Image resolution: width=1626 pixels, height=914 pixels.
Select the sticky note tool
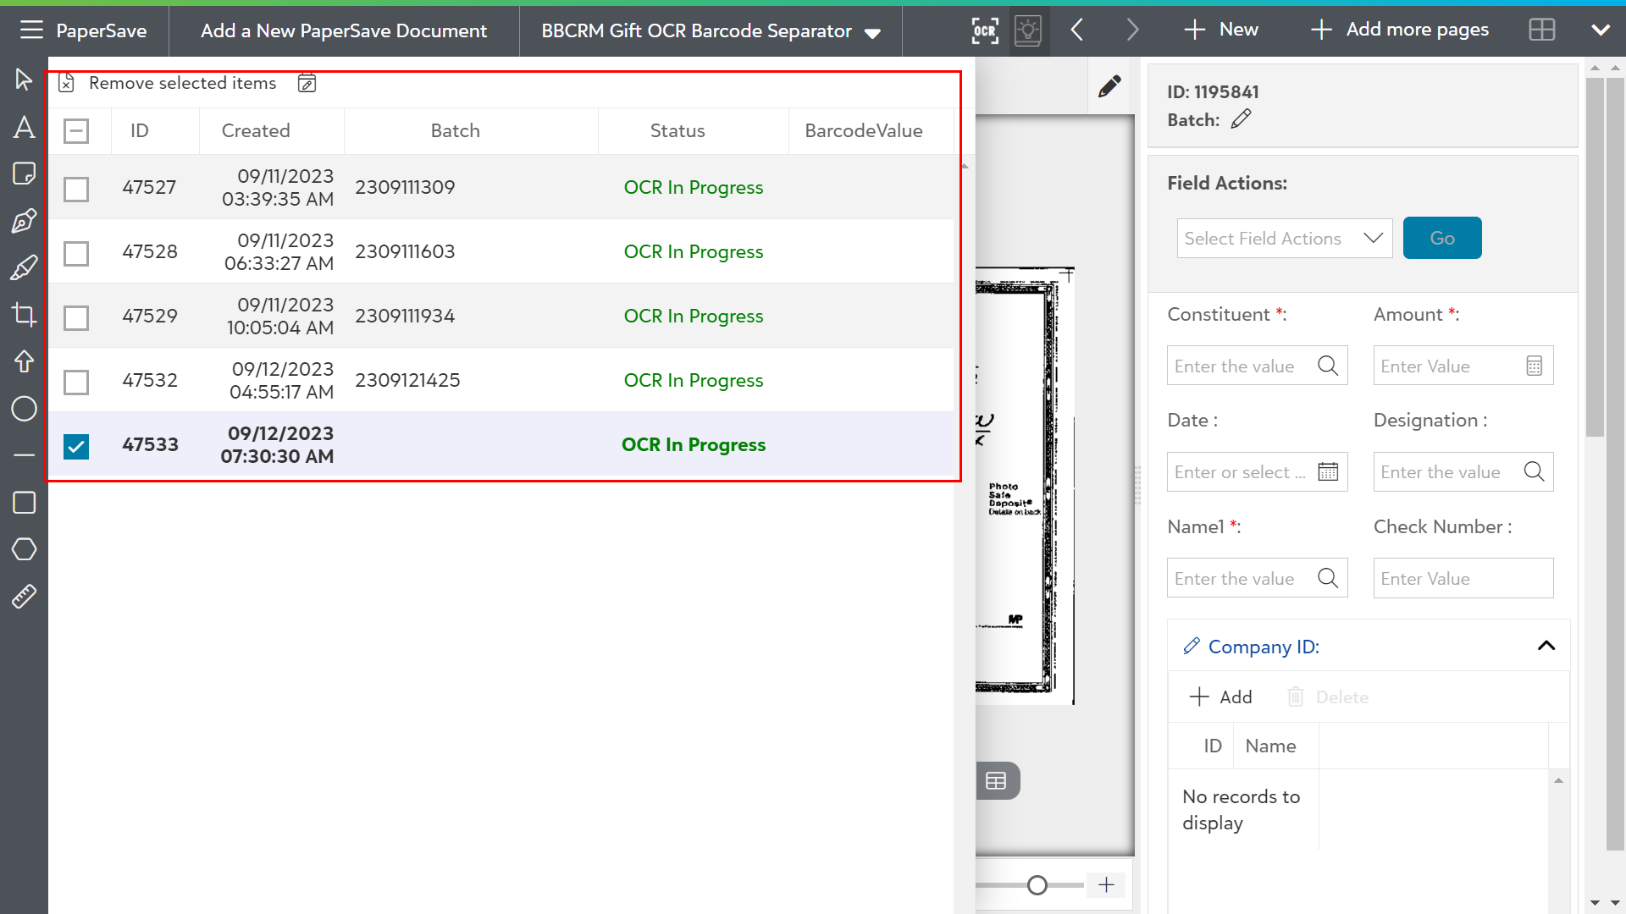coord(24,173)
